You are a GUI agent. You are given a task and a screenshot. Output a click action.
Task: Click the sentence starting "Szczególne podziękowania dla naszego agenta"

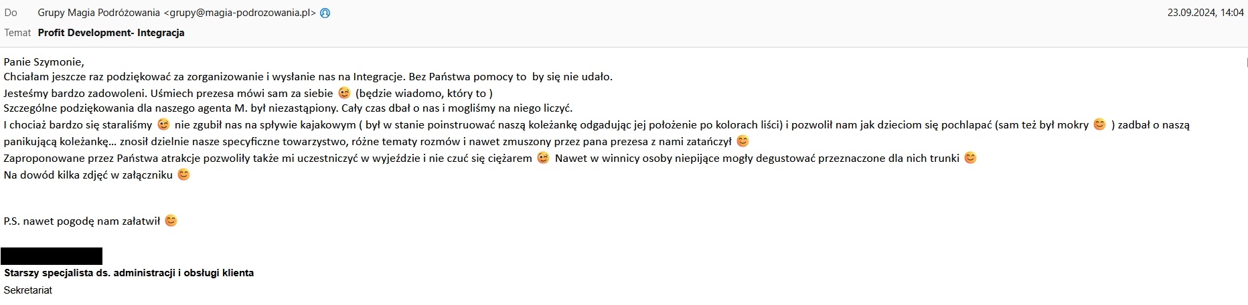[288, 108]
